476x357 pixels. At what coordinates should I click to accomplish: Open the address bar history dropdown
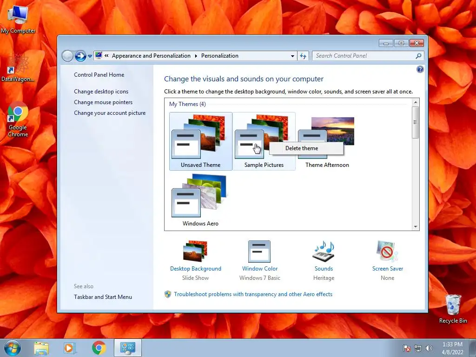292,56
